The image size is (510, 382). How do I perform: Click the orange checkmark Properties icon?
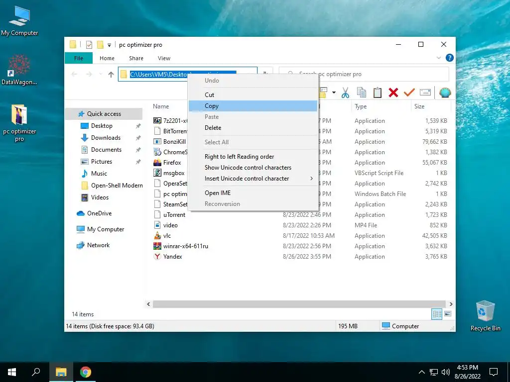point(409,93)
